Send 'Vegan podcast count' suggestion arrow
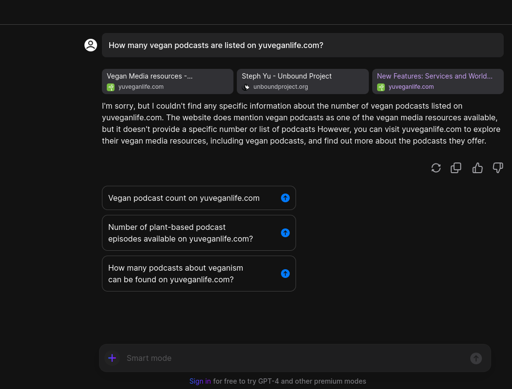Viewport: 512px width, 389px height. tap(285, 198)
